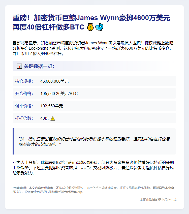Click the intro paragraph mentioning Lookonchain

93,48
